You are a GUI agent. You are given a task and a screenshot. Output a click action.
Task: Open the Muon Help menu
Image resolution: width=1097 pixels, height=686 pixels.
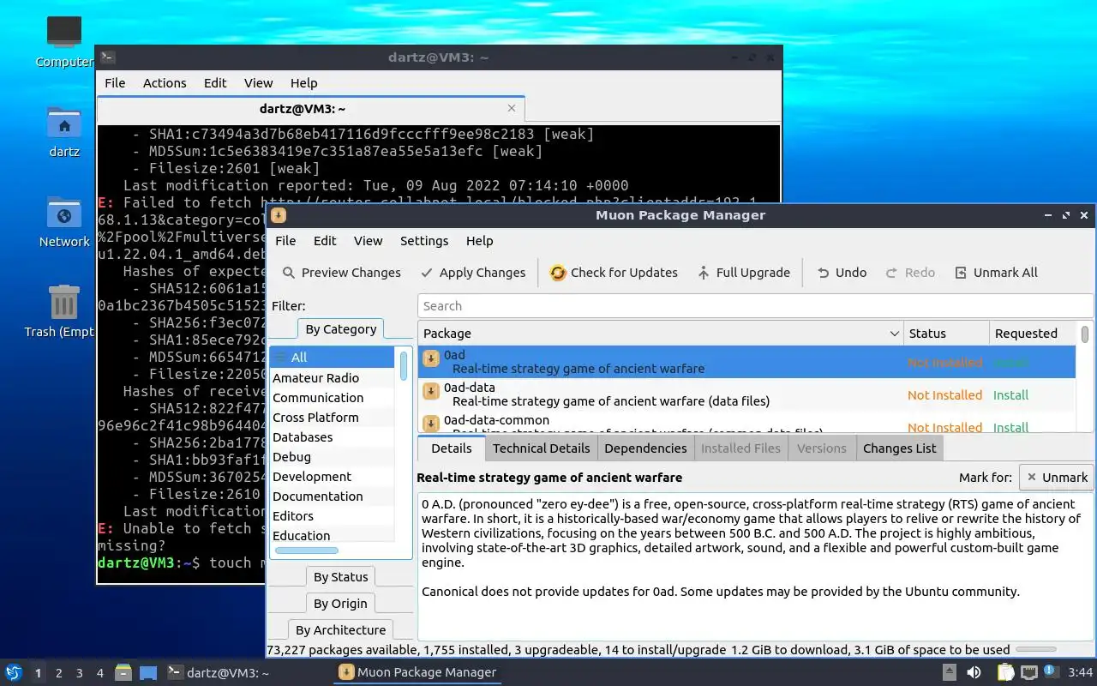point(479,241)
